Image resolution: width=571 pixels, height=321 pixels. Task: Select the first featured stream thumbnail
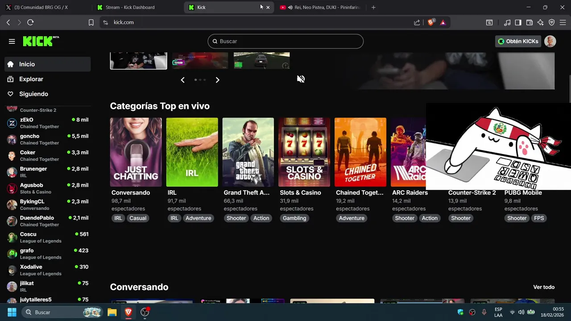139,61
